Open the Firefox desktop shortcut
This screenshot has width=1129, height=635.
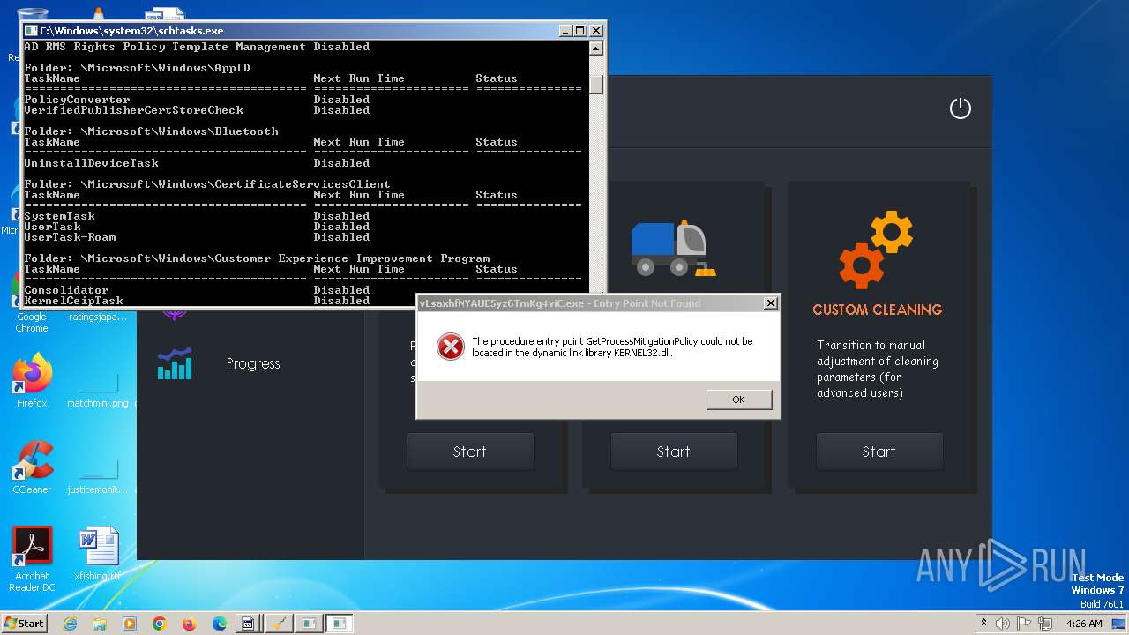click(x=32, y=381)
